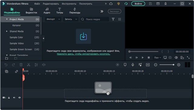Click the add track icon above track headers
The image size is (194, 110).
7,71
